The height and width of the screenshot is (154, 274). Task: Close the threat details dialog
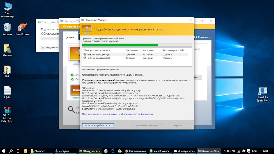click(191, 20)
